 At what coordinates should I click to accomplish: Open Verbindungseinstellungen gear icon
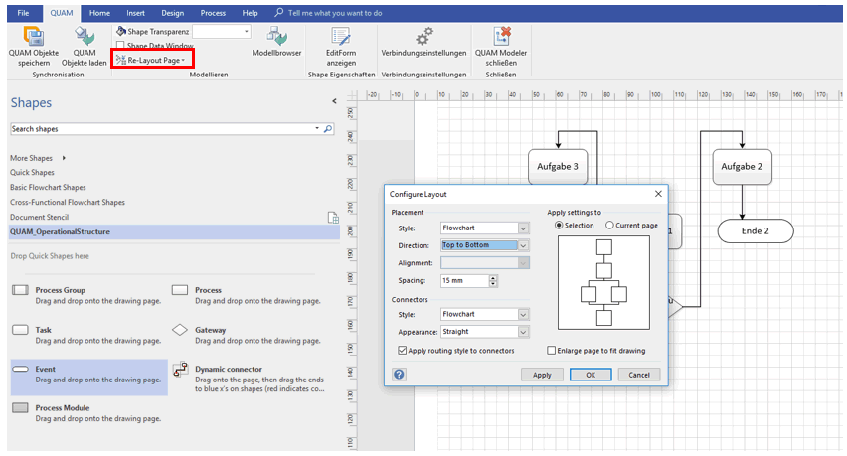point(424,36)
